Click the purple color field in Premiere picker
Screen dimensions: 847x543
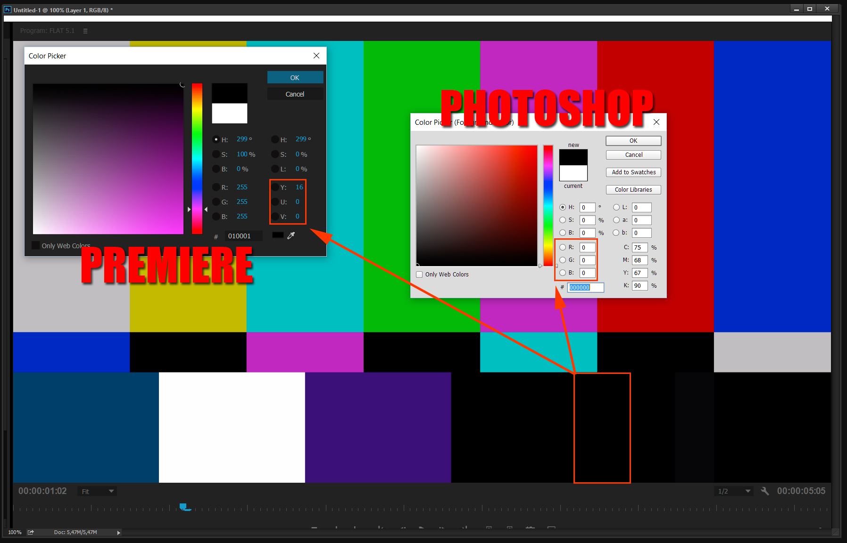point(108,159)
